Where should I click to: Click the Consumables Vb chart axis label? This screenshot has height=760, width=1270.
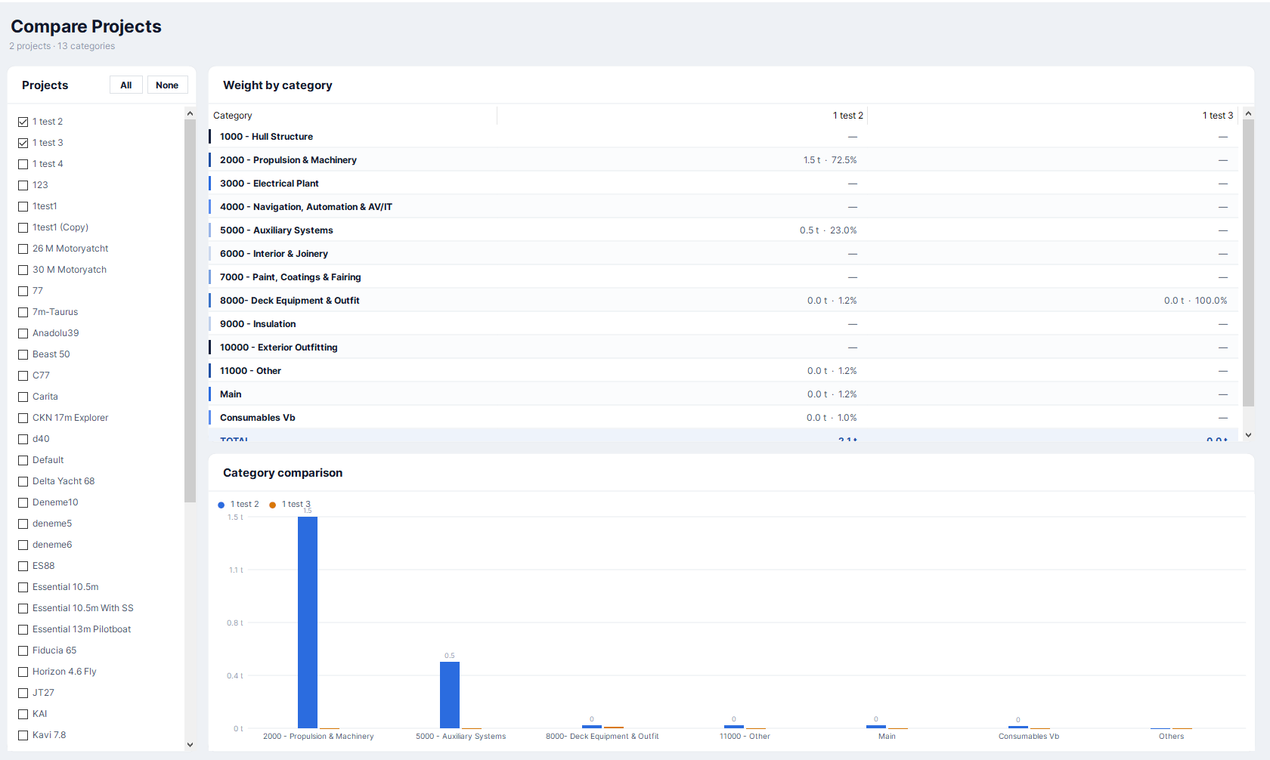tap(1029, 737)
